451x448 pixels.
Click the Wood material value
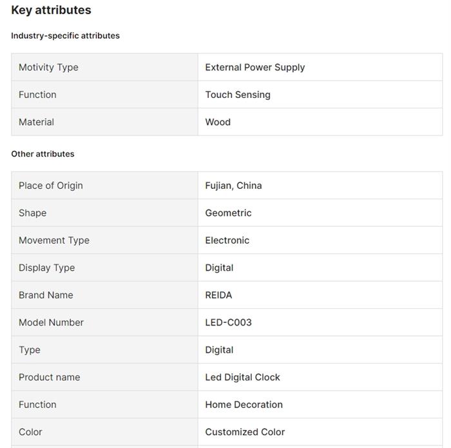[218, 122]
